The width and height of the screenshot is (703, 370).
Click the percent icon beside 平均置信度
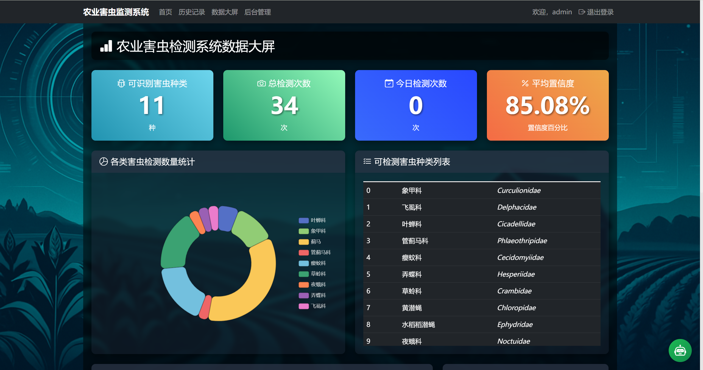525,83
